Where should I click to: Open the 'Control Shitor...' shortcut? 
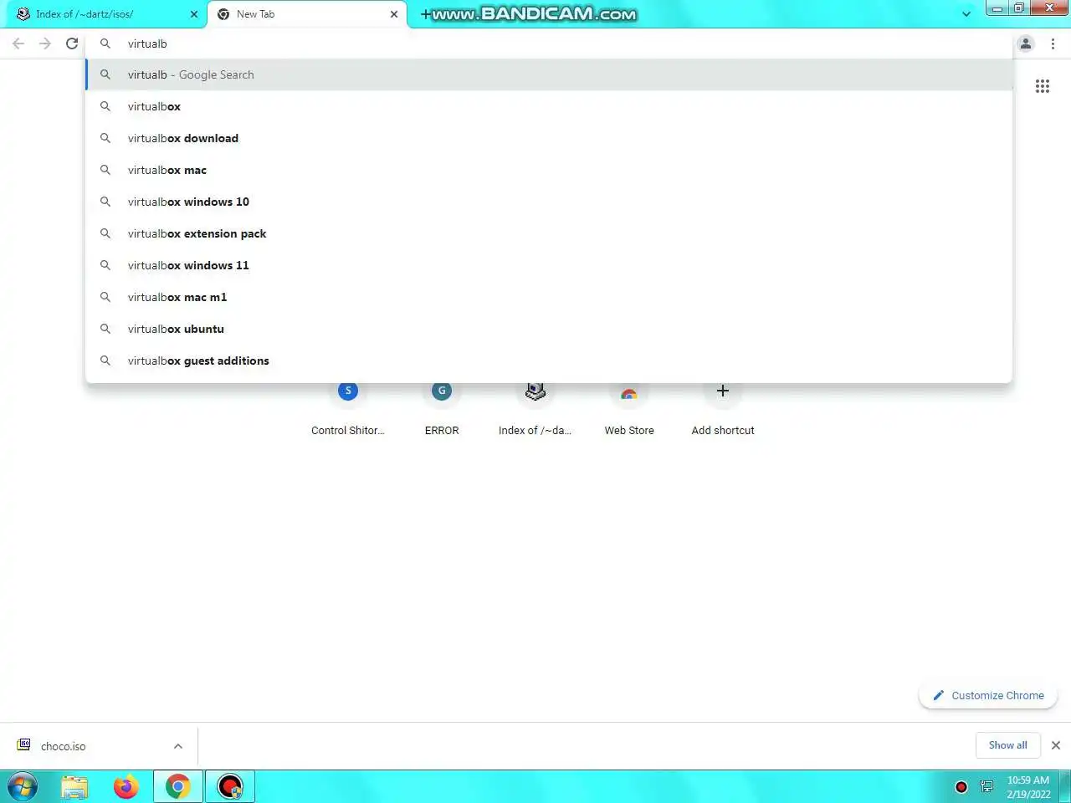(x=348, y=410)
